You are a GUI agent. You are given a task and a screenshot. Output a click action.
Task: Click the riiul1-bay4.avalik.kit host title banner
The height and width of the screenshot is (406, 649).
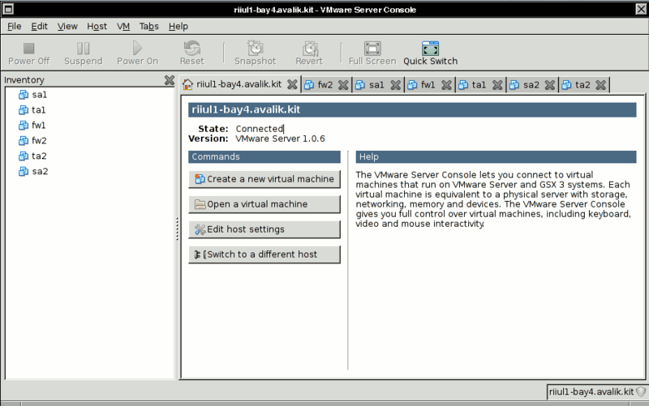tap(412, 109)
